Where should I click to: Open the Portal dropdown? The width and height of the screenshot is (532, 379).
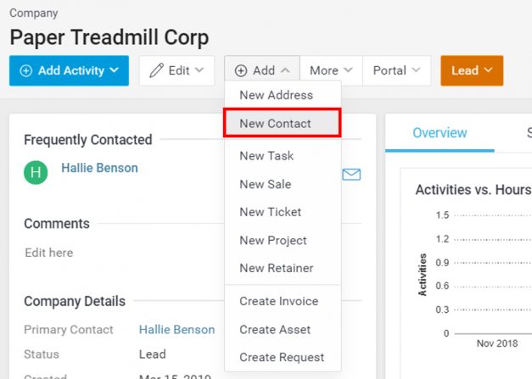(x=396, y=70)
